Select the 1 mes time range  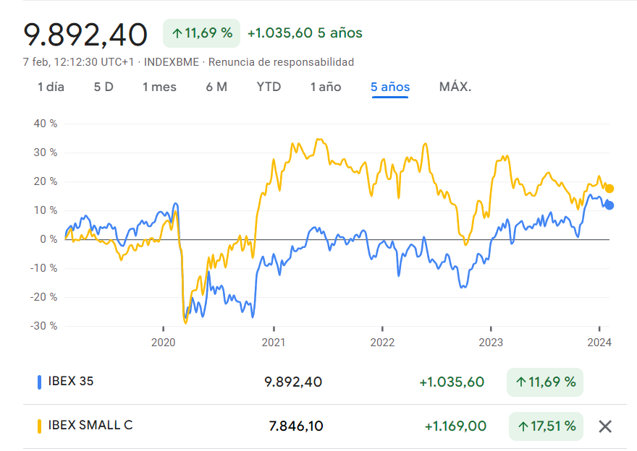pyautogui.click(x=159, y=87)
